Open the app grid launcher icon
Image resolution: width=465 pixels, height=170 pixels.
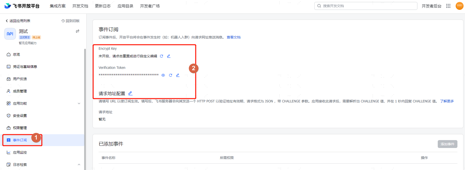point(448,6)
